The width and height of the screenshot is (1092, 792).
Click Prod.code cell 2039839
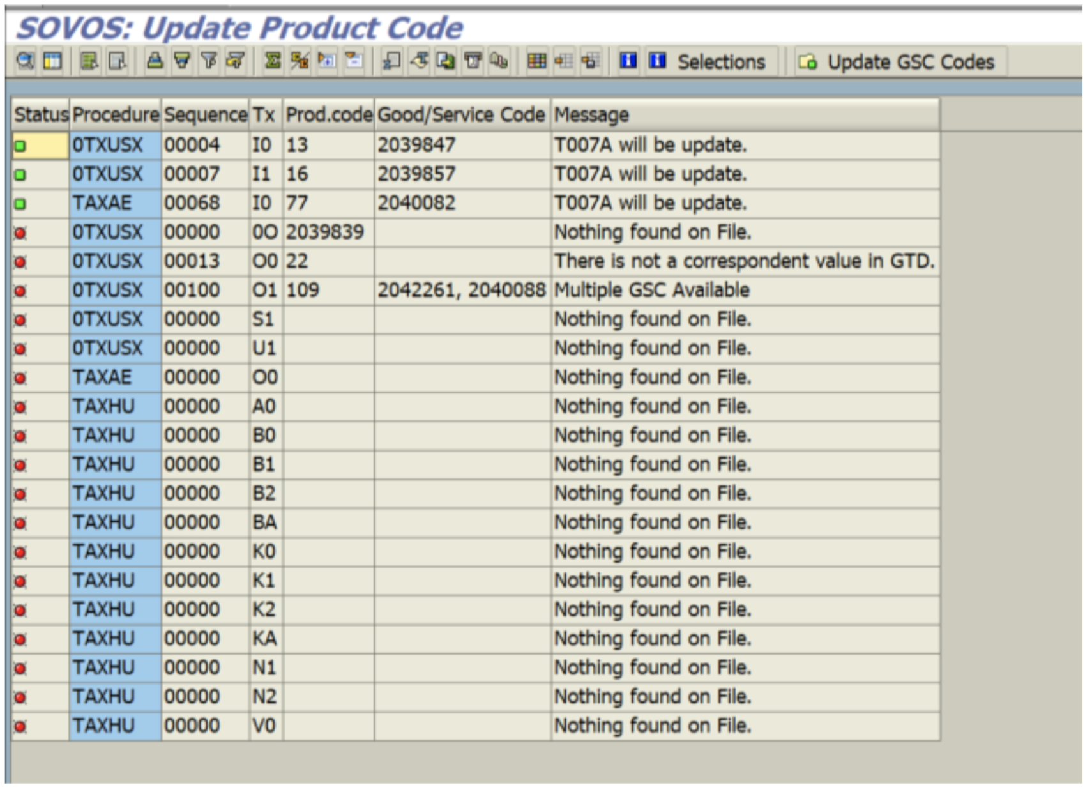point(325,232)
